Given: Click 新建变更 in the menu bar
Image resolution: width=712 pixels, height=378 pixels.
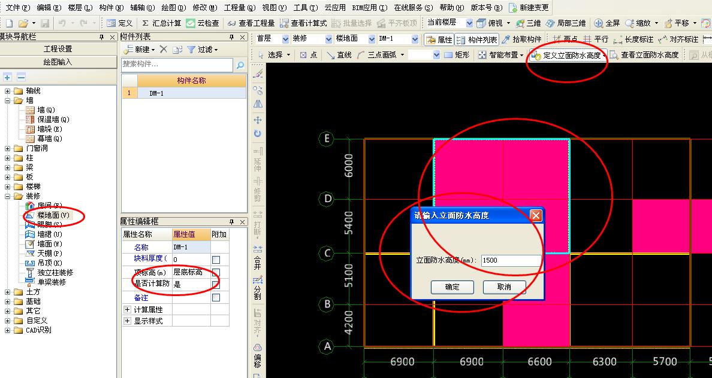Looking at the screenshot, I should pos(529,8).
